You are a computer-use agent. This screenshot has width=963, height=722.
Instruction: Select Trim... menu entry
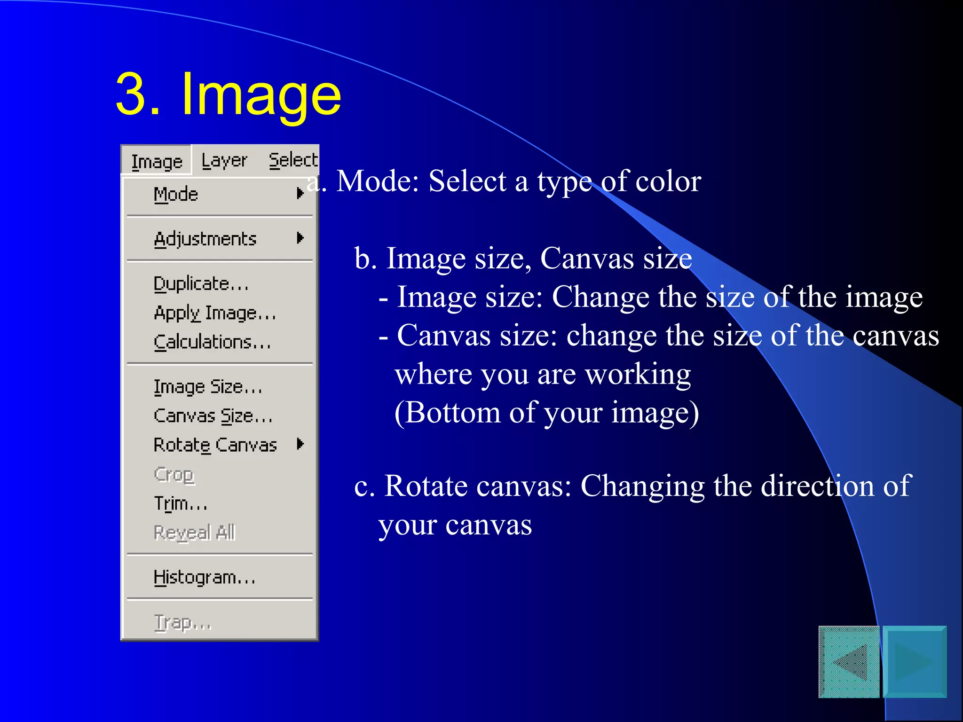tap(220, 503)
